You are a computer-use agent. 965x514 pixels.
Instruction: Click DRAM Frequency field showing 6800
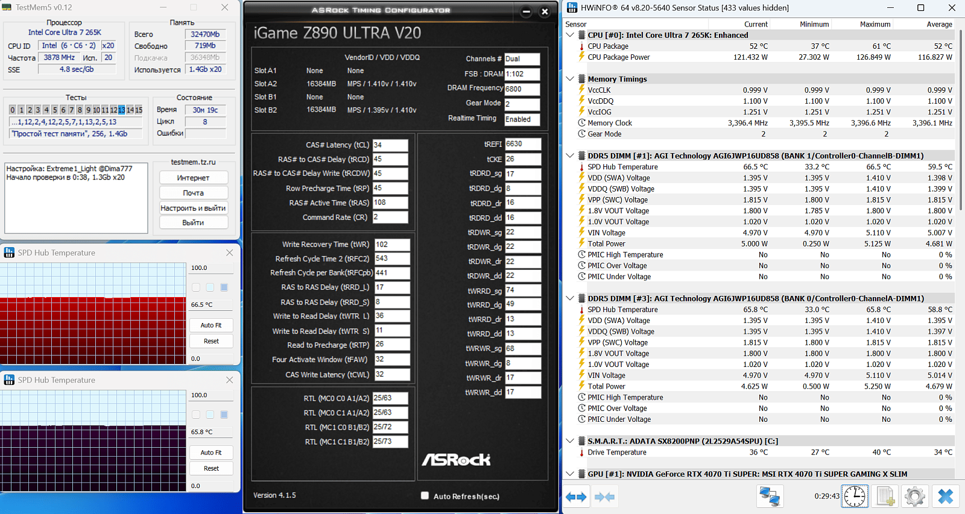tap(522, 89)
